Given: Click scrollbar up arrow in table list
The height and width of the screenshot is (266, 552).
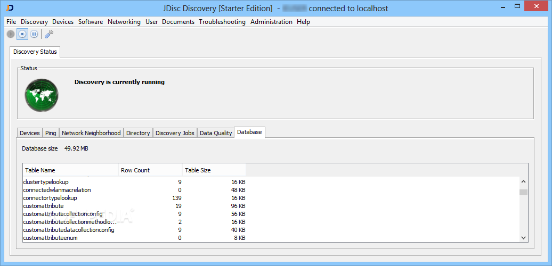Looking at the screenshot, I should click(523, 181).
